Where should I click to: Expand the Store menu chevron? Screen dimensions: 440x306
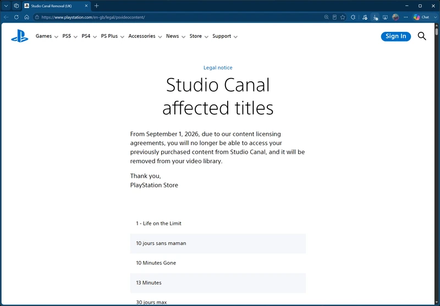point(206,37)
